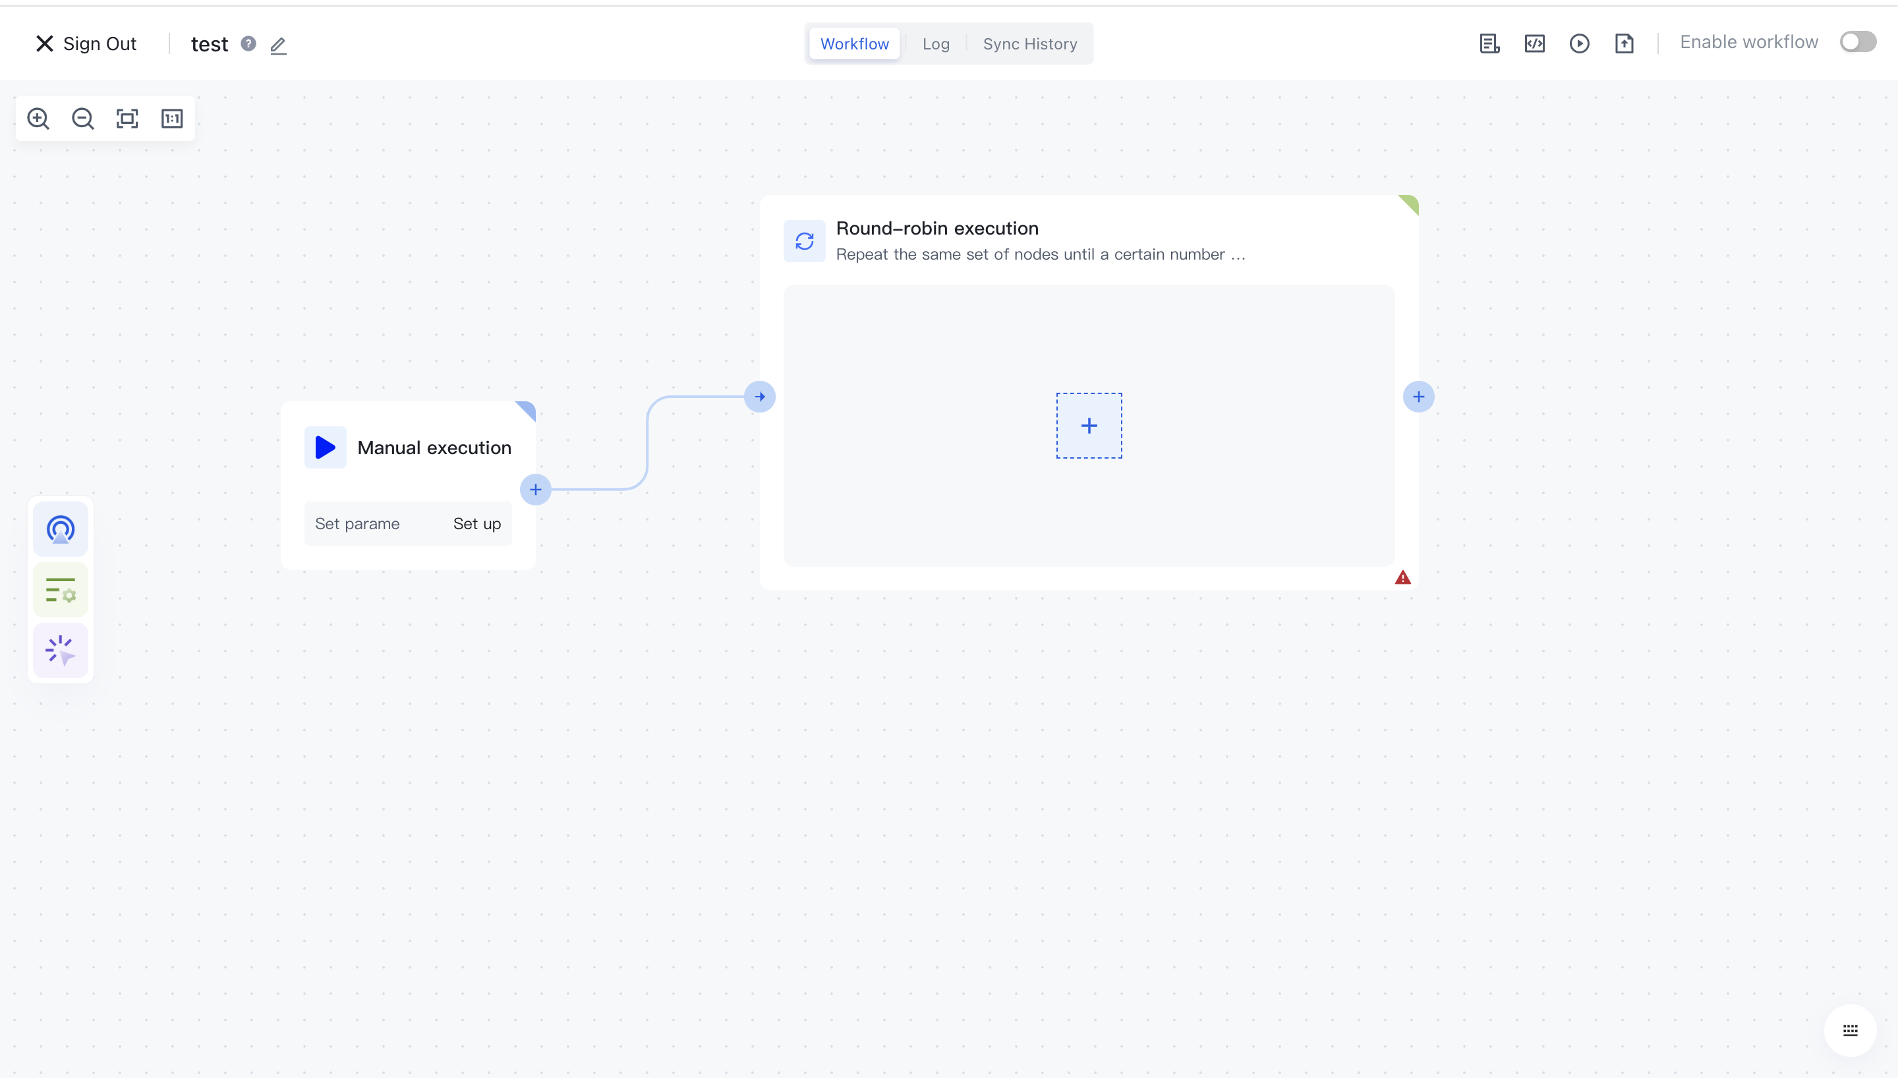Open the green data processing palette

(61, 590)
